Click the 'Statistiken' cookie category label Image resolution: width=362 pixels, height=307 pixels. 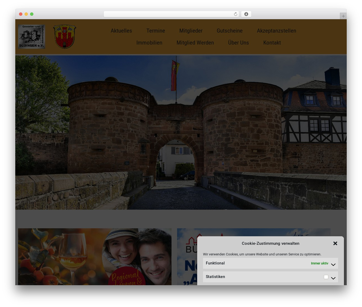pos(216,277)
